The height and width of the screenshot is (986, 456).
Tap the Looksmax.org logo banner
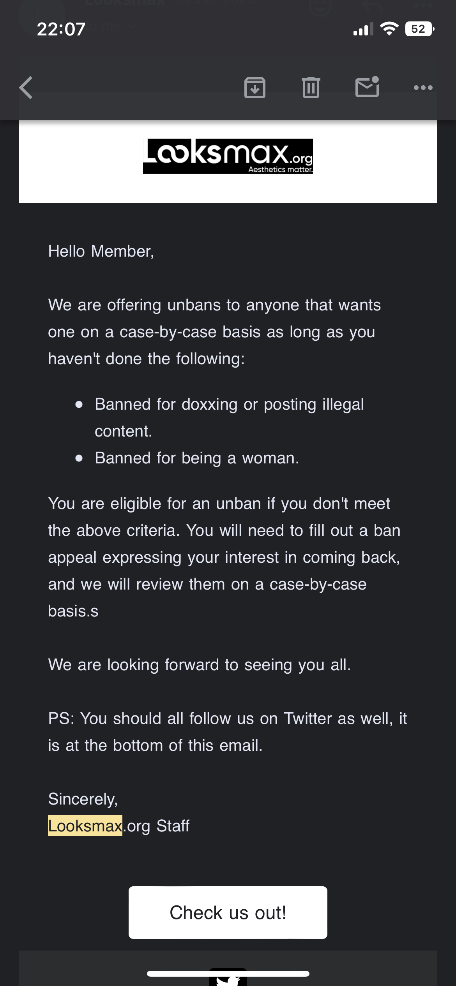[x=228, y=156]
